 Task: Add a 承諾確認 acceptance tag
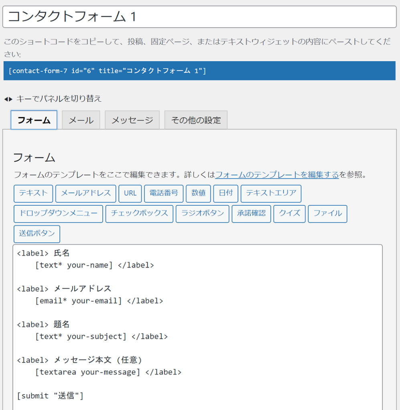point(251,213)
